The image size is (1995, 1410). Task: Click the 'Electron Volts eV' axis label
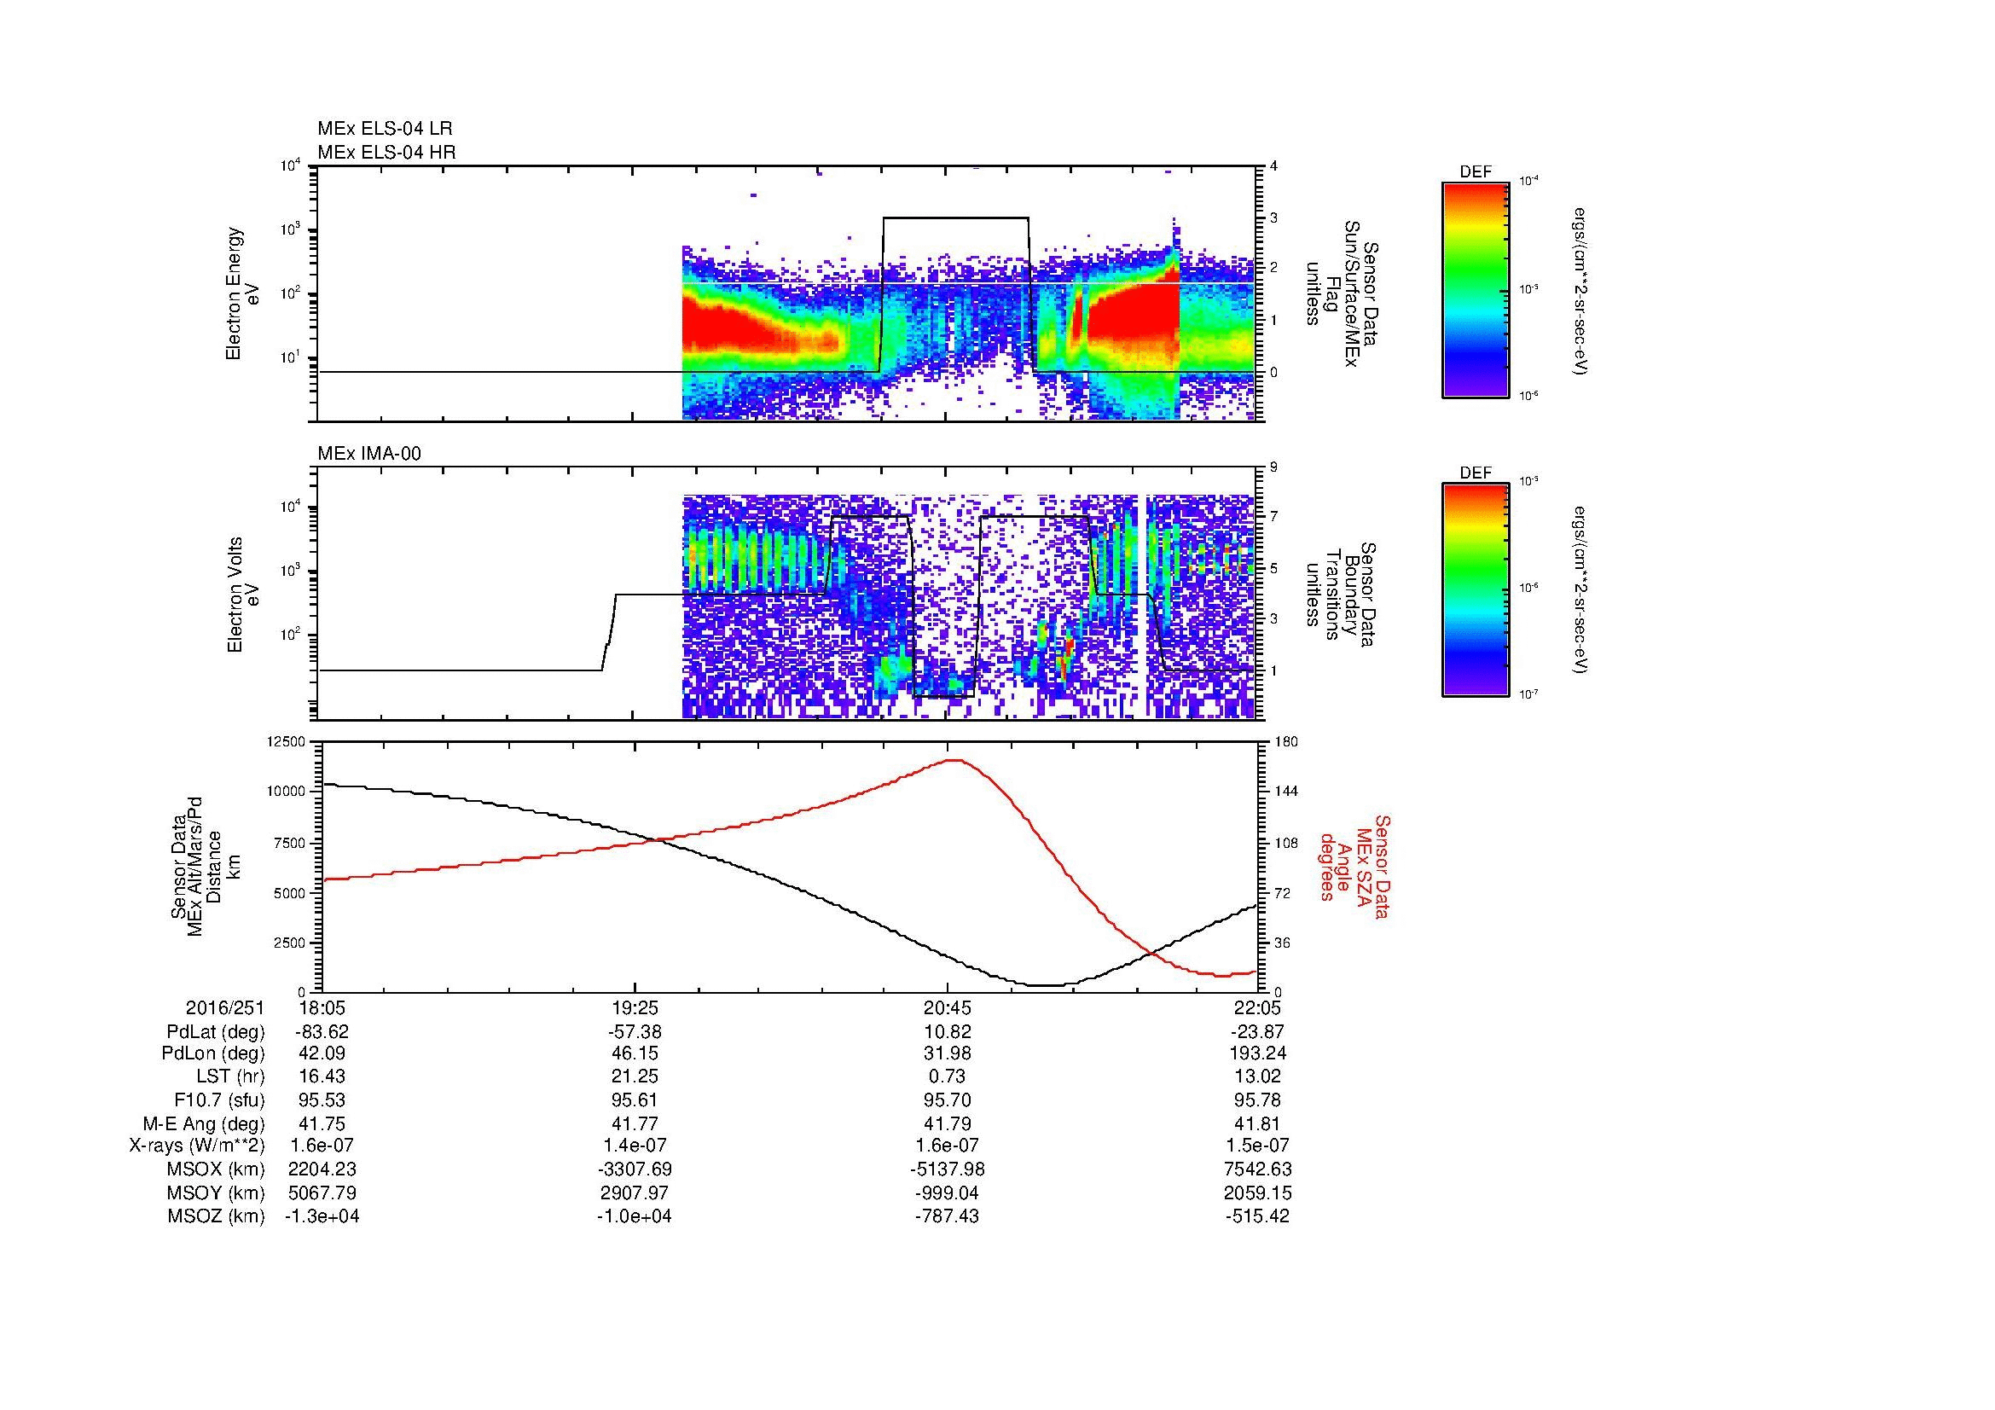pyautogui.click(x=242, y=595)
